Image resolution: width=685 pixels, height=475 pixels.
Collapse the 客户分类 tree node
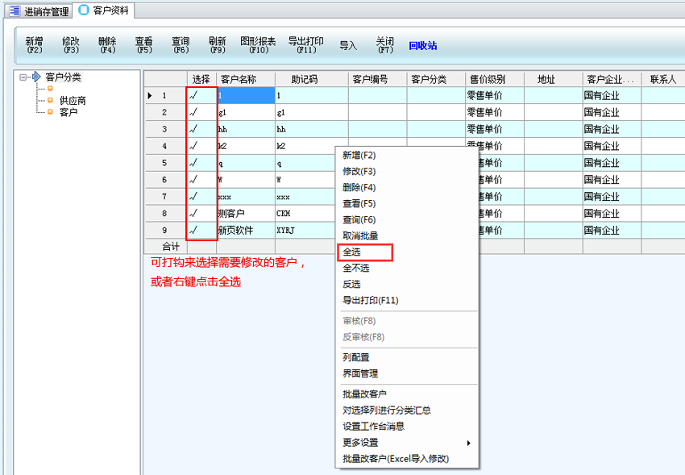pyautogui.click(x=23, y=77)
